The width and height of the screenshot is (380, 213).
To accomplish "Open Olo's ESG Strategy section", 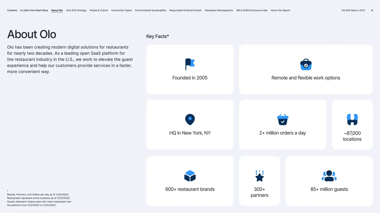I will 76,10.
